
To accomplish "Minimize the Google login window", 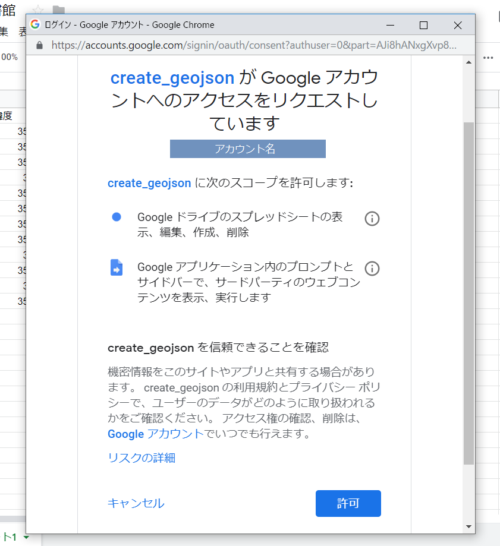I will click(390, 25).
